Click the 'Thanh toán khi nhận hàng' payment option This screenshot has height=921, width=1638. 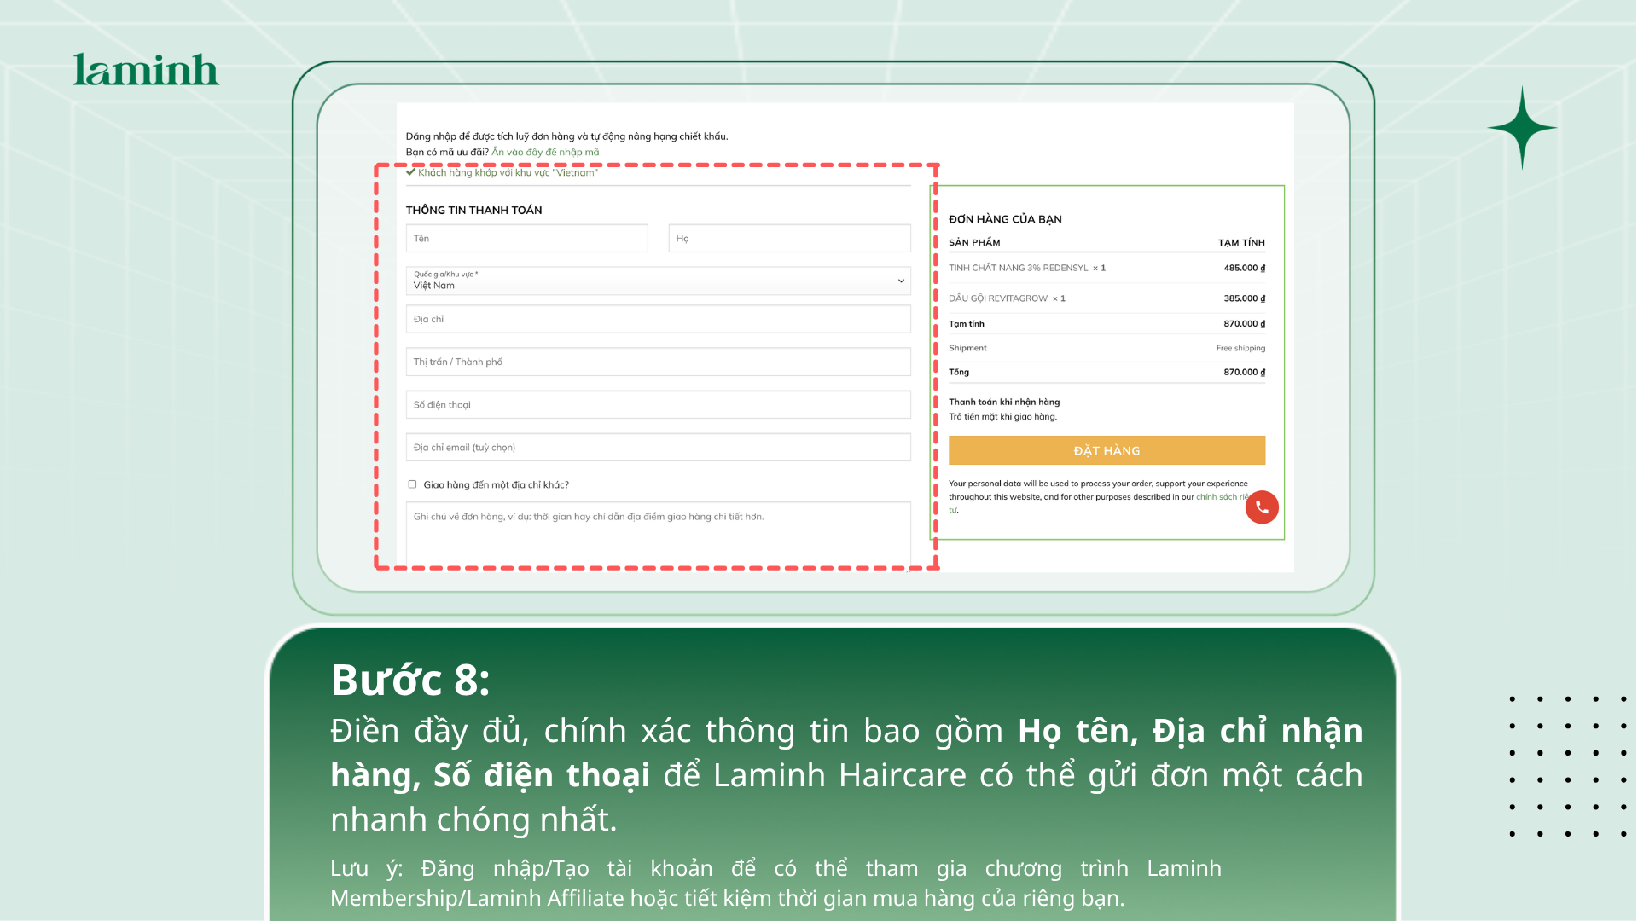(x=1004, y=402)
